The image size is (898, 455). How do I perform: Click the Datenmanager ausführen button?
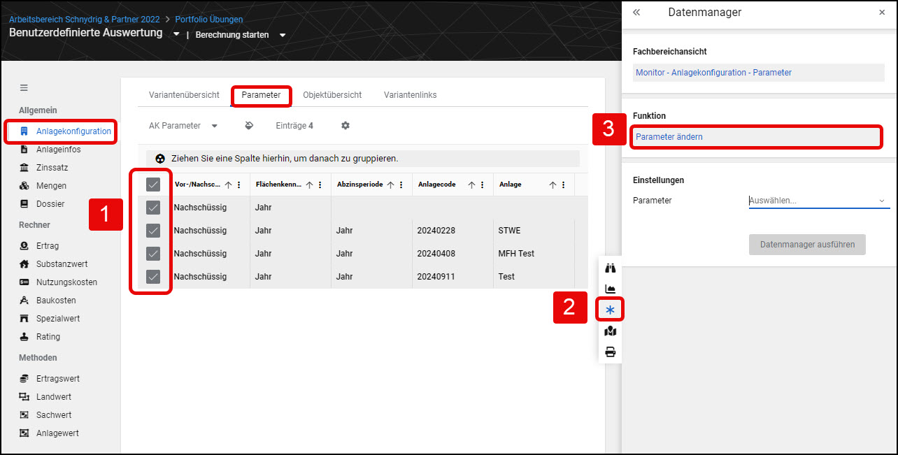click(x=807, y=245)
